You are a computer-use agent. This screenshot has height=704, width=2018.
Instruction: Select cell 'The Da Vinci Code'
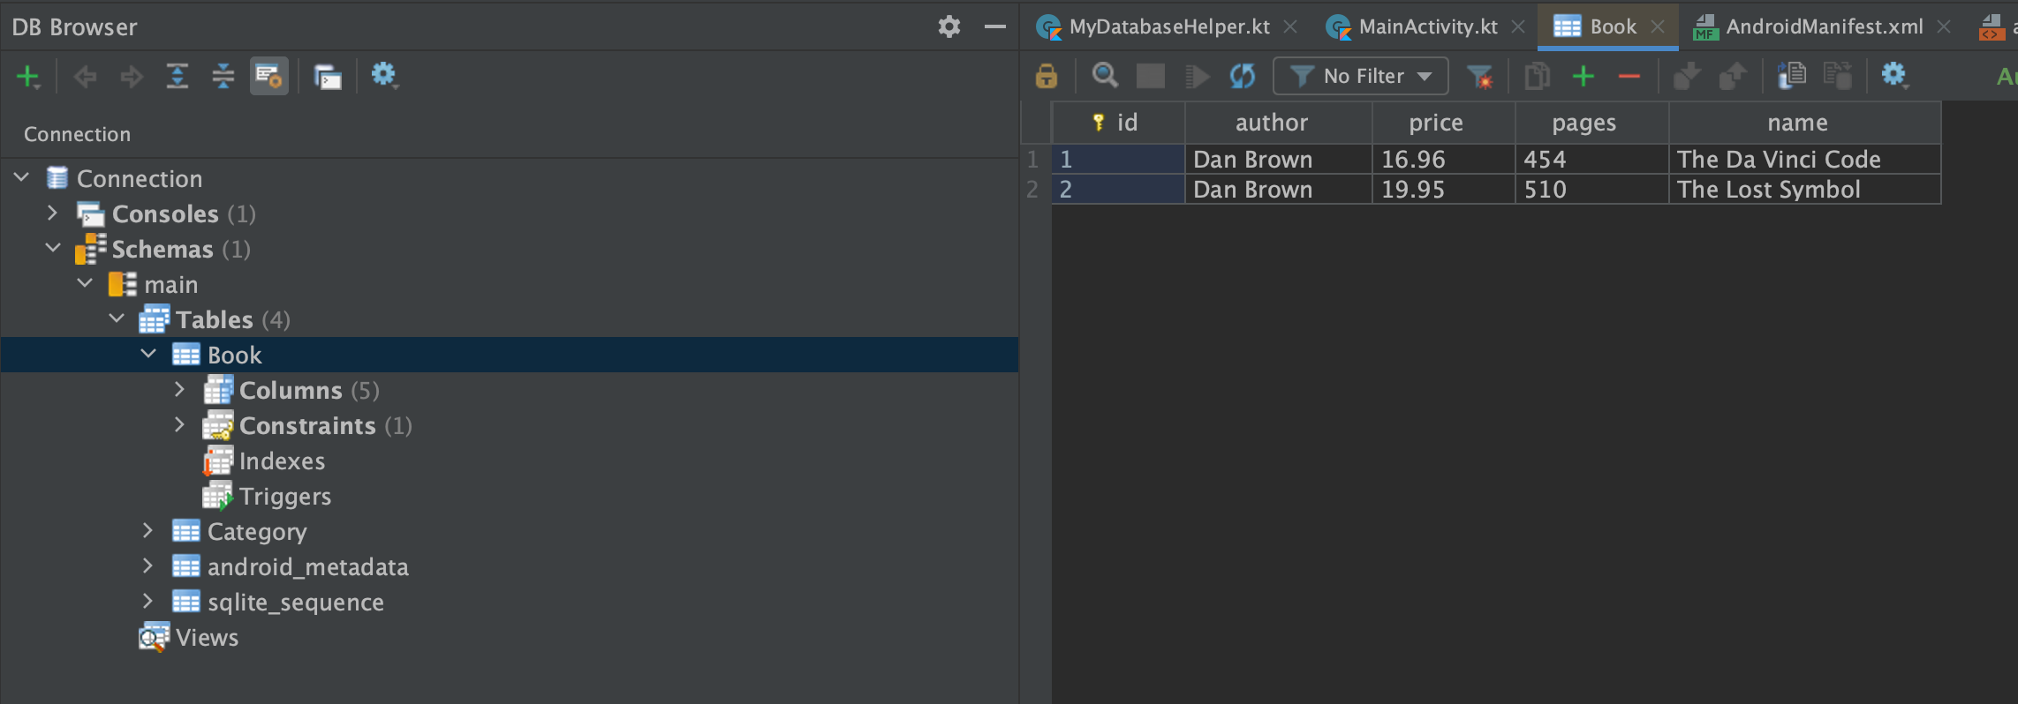point(1805,160)
